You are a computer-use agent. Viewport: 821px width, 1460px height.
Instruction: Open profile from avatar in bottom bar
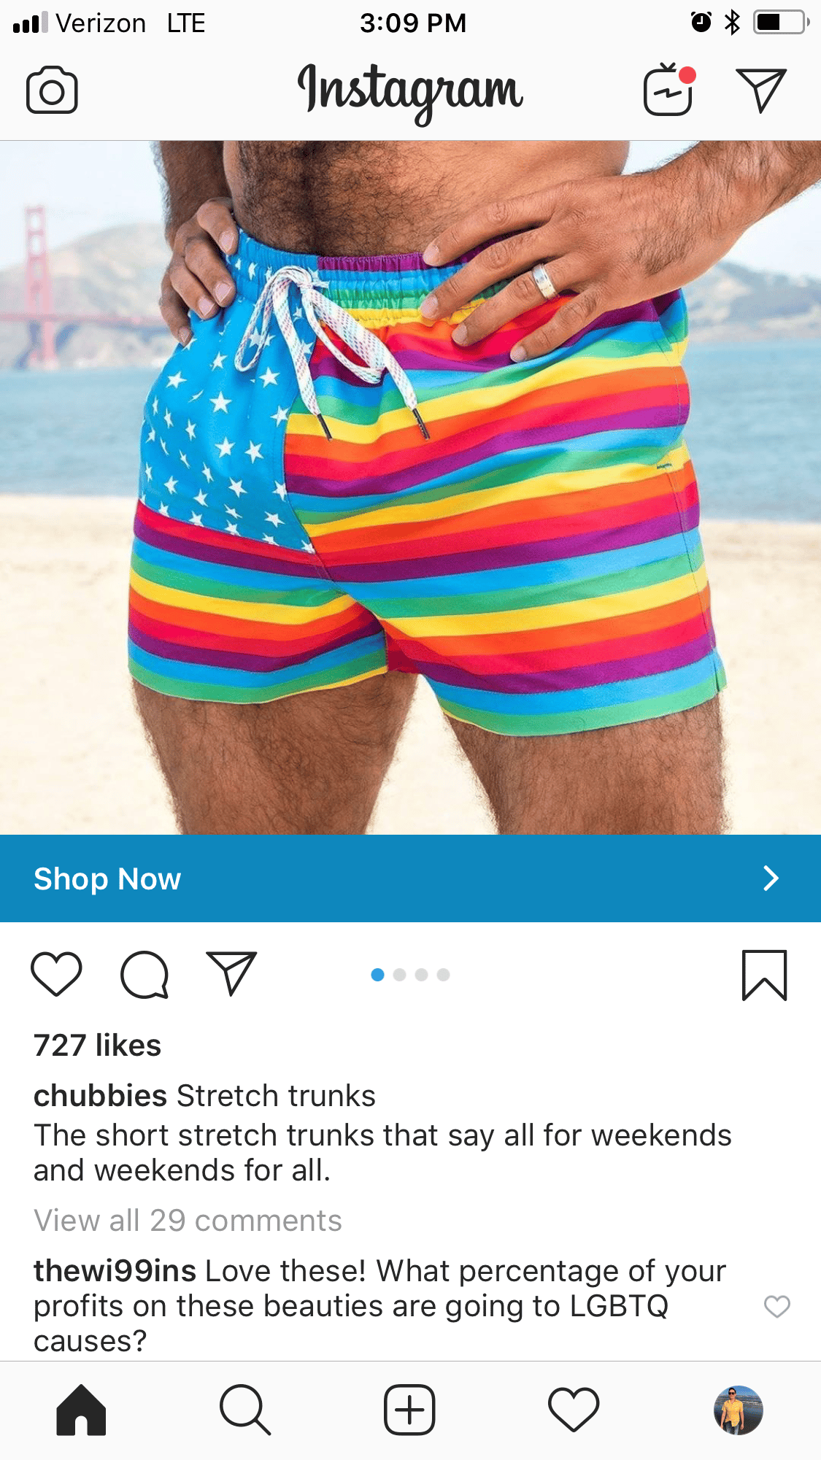[738, 1410]
